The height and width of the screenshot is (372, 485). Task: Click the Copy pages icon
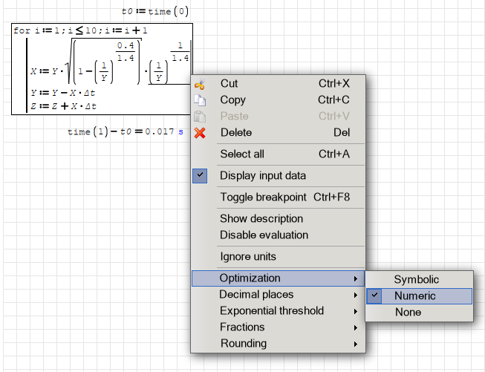pos(199,100)
